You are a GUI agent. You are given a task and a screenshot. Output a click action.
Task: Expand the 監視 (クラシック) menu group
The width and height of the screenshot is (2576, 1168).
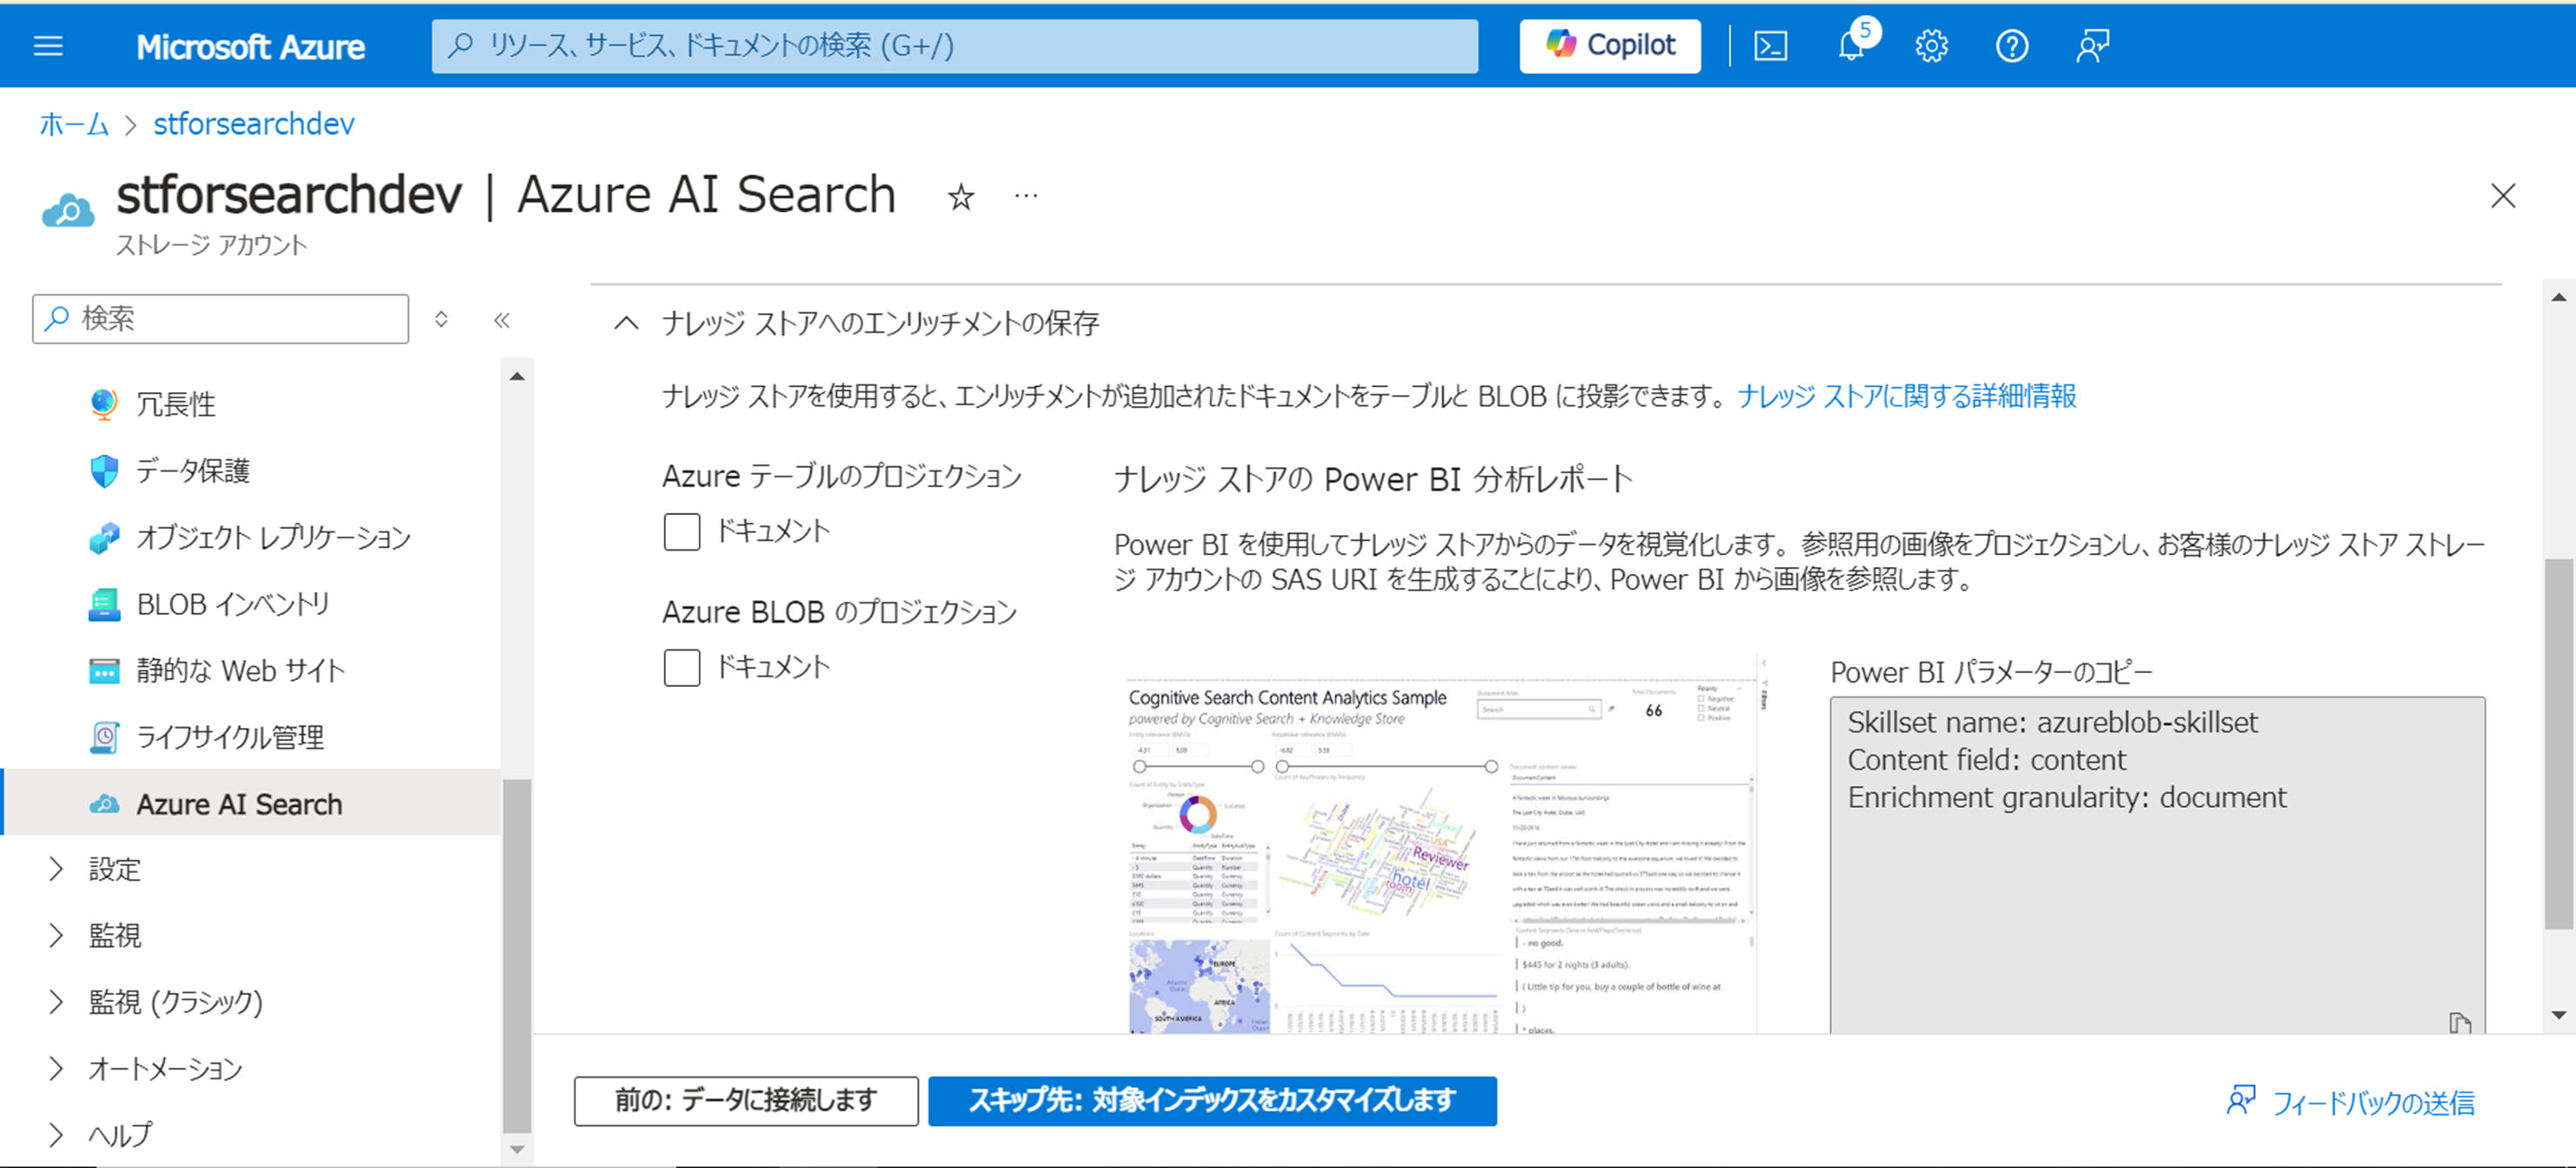56,1002
